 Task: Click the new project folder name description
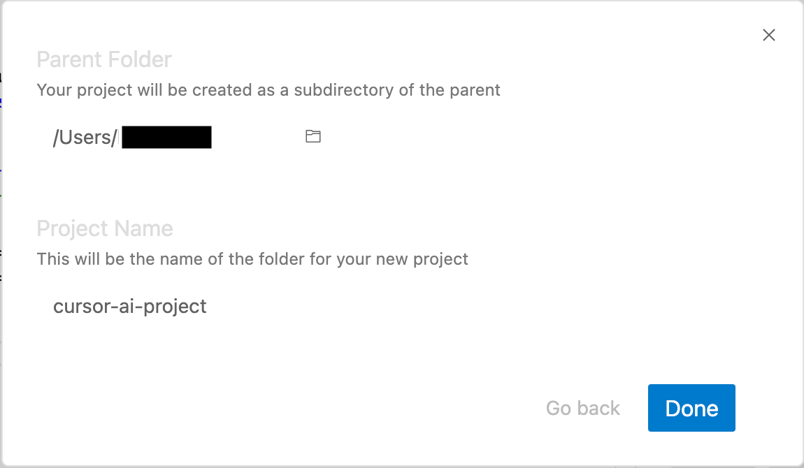click(252, 259)
